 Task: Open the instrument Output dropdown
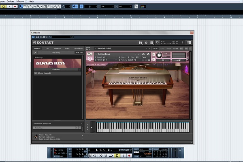(106, 57)
